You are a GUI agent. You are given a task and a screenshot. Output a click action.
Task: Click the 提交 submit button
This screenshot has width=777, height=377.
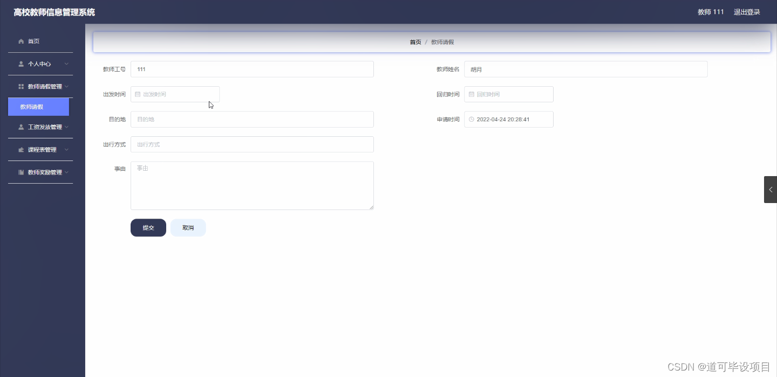point(148,228)
